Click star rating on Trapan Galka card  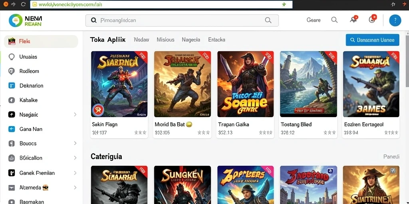coord(266,133)
